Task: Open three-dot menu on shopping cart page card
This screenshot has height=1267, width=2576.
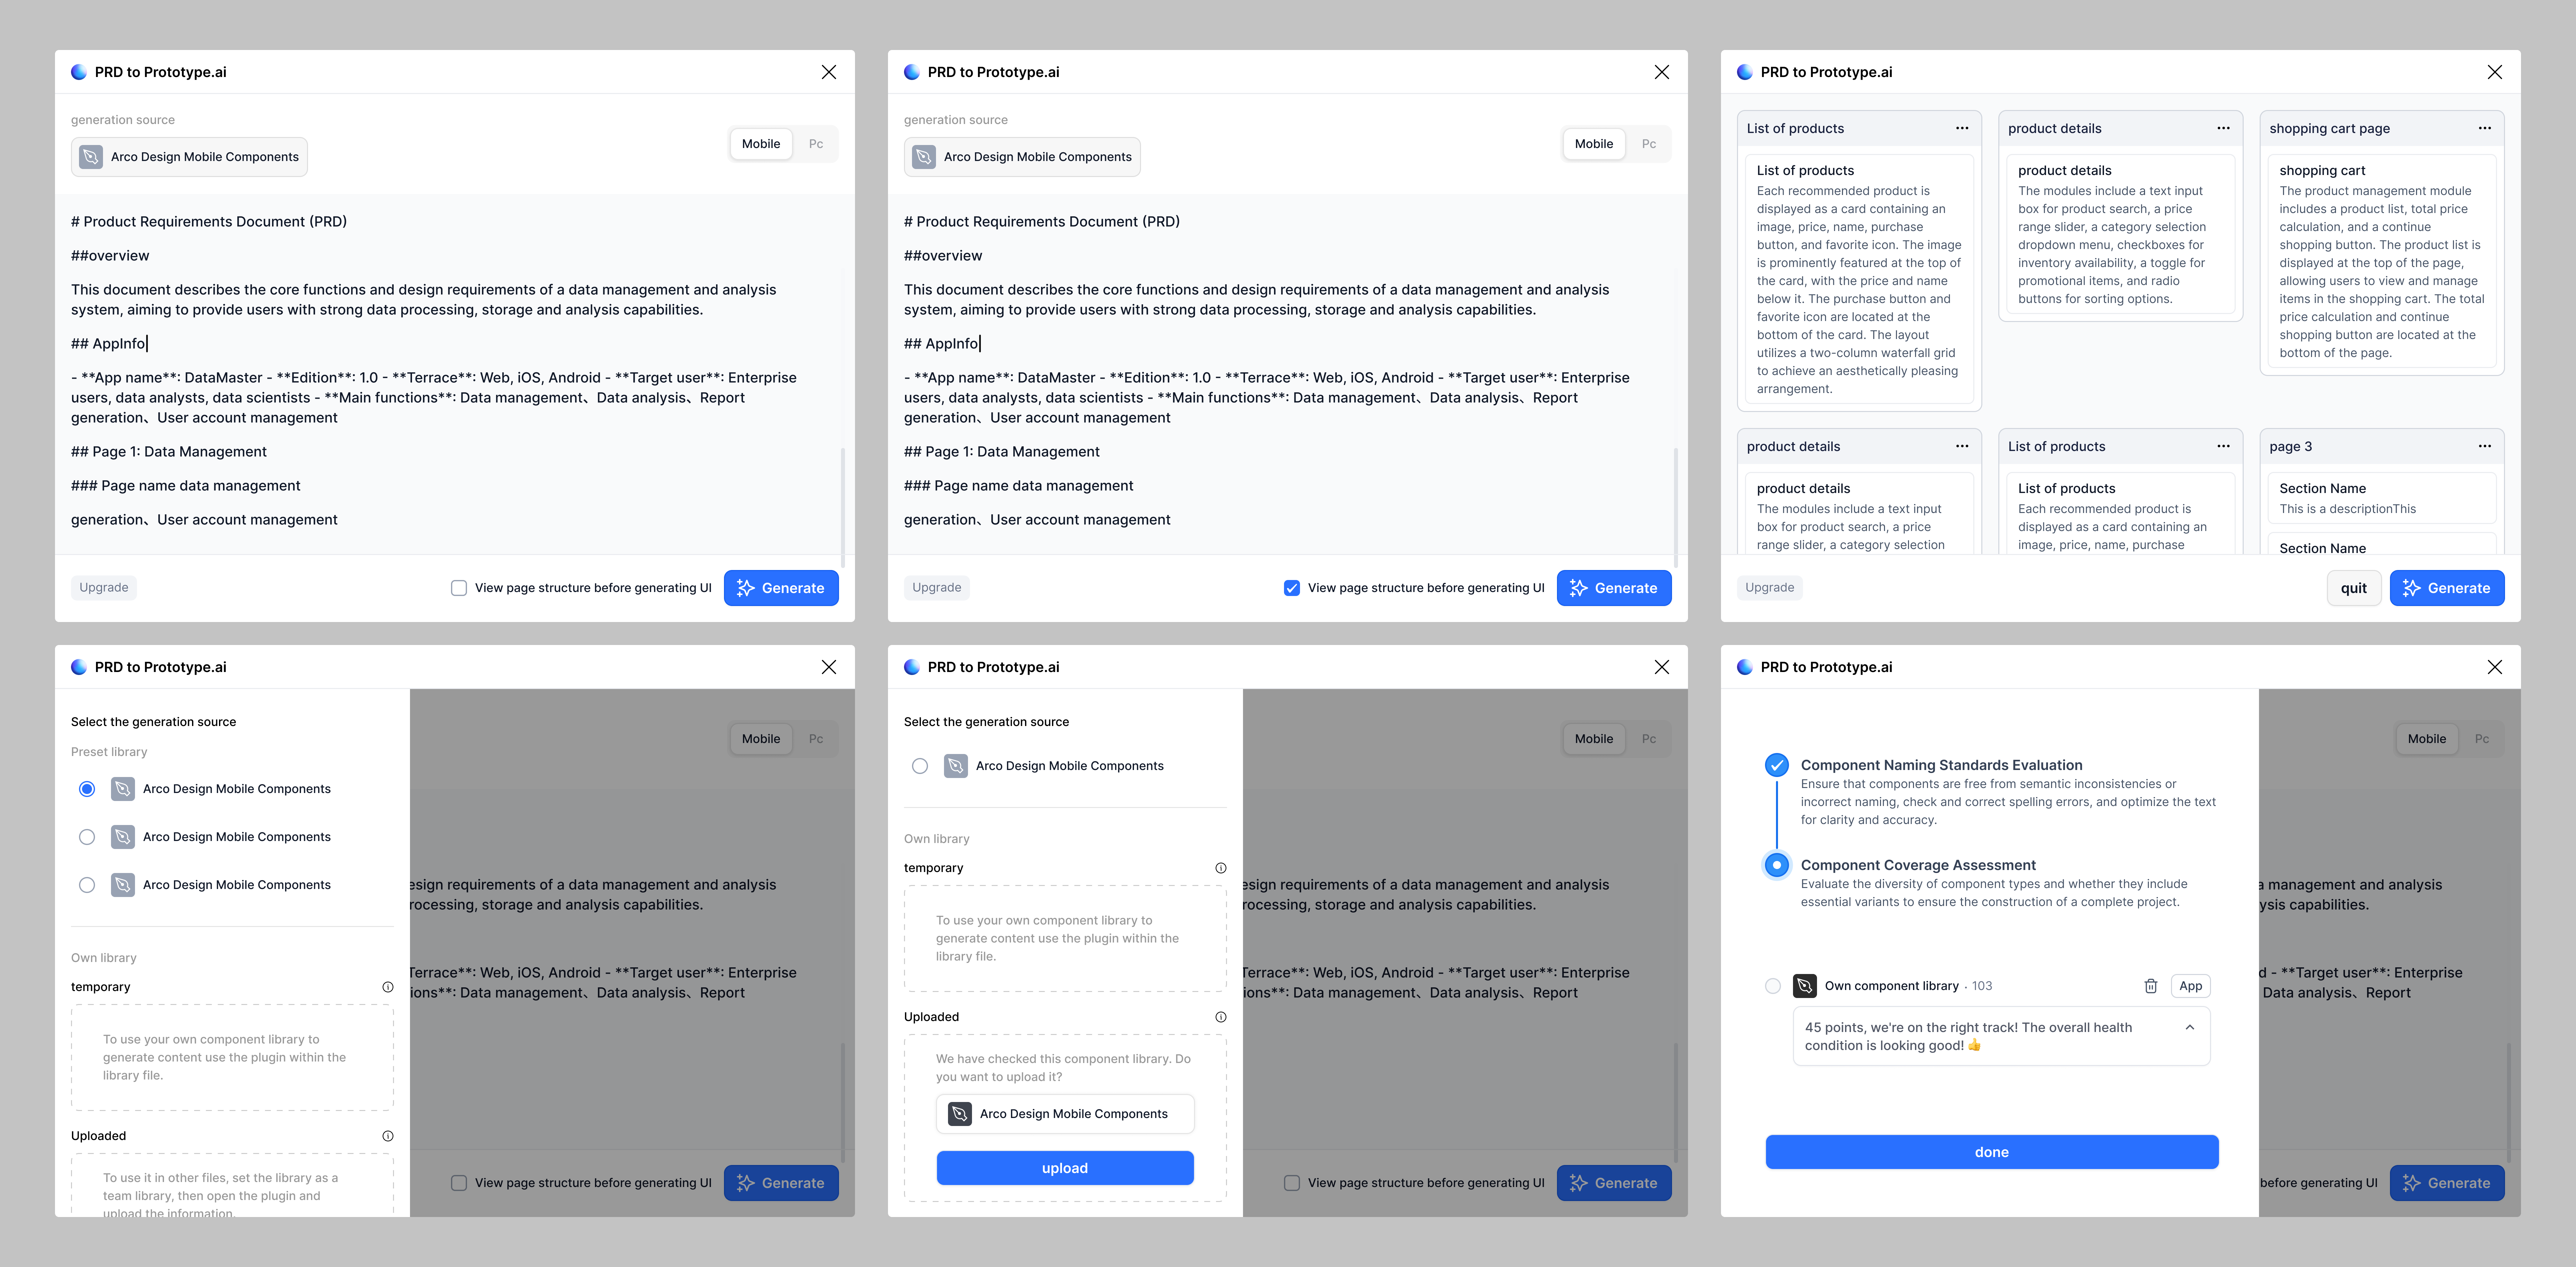Action: point(2484,128)
